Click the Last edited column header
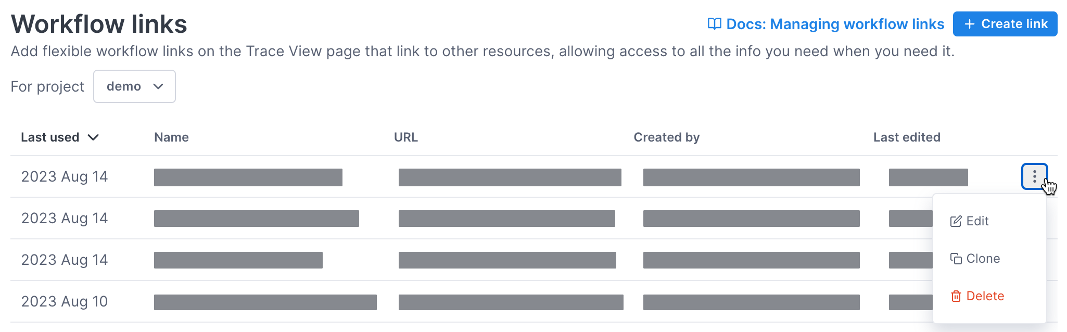Viewport: 1067px width, 332px height. [906, 137]
